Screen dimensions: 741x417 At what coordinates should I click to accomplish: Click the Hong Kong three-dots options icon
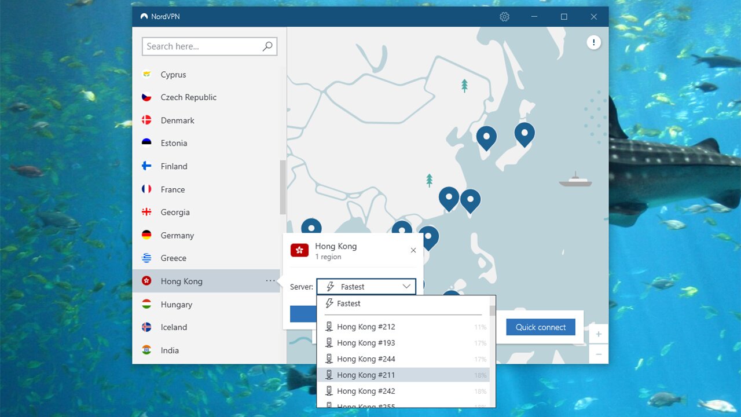coord(270,281)
